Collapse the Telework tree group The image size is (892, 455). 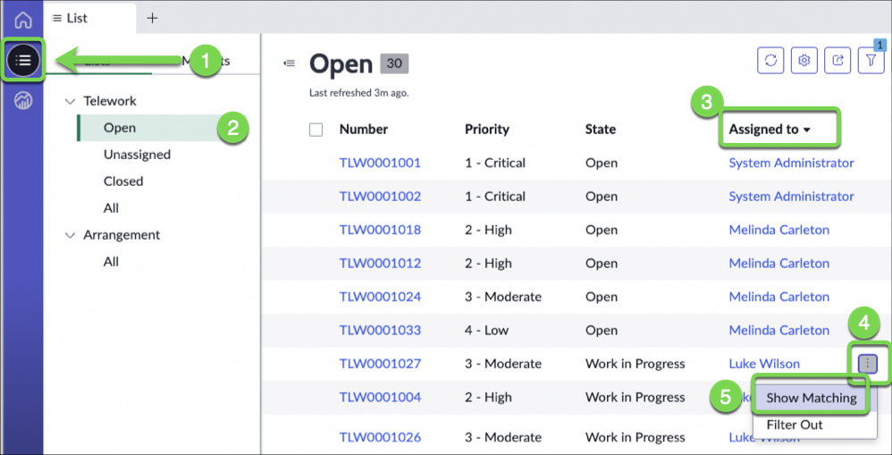point(71,102)
